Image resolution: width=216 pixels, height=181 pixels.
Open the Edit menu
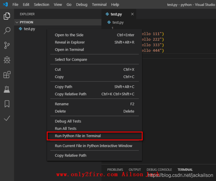[x=26, y=5]
